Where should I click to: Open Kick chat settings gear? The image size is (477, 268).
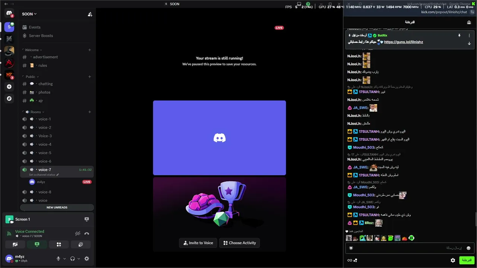click(x=453, y=261)
